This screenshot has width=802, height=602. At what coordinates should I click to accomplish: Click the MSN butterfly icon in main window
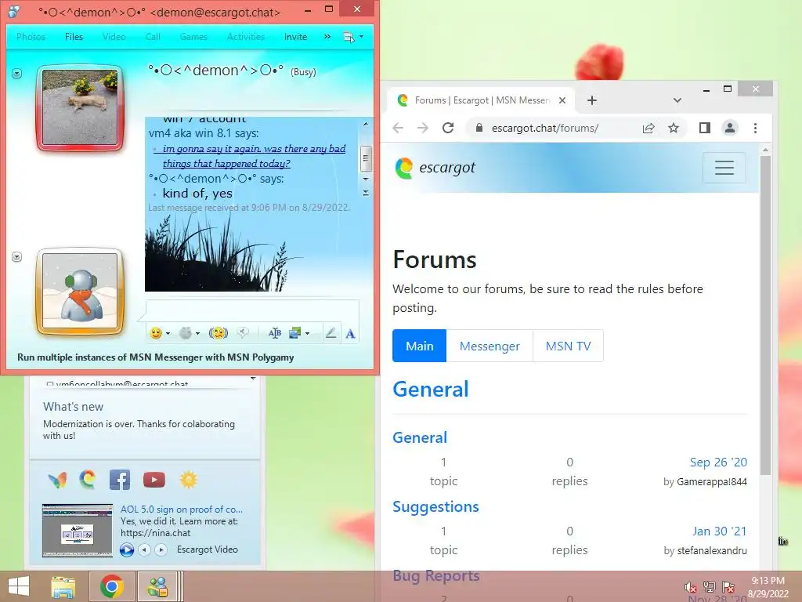coord(57,481)
